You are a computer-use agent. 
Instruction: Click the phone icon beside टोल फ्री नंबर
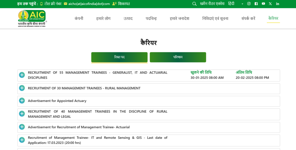41,4
